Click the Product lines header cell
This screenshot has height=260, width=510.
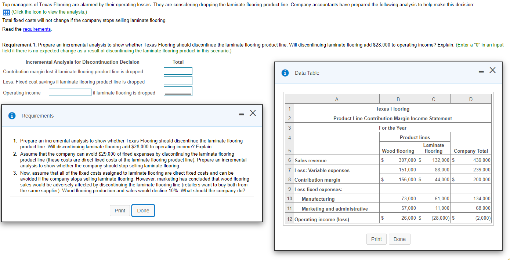click(x=415, y=137)
